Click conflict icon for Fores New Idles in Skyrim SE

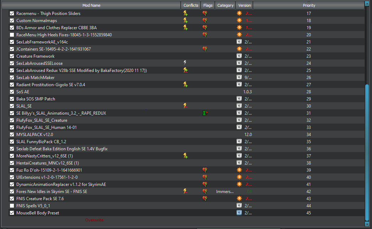(185, 191)
